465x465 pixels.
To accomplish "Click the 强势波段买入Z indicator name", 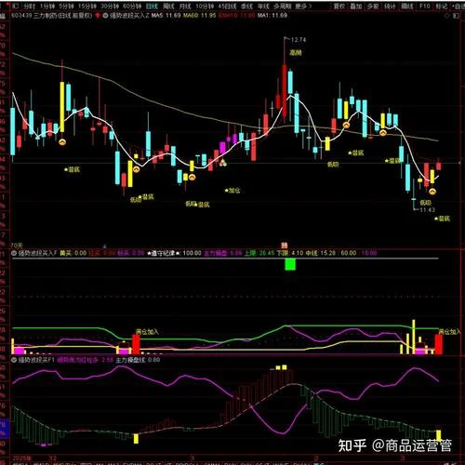I will click(x=129, y=15).
